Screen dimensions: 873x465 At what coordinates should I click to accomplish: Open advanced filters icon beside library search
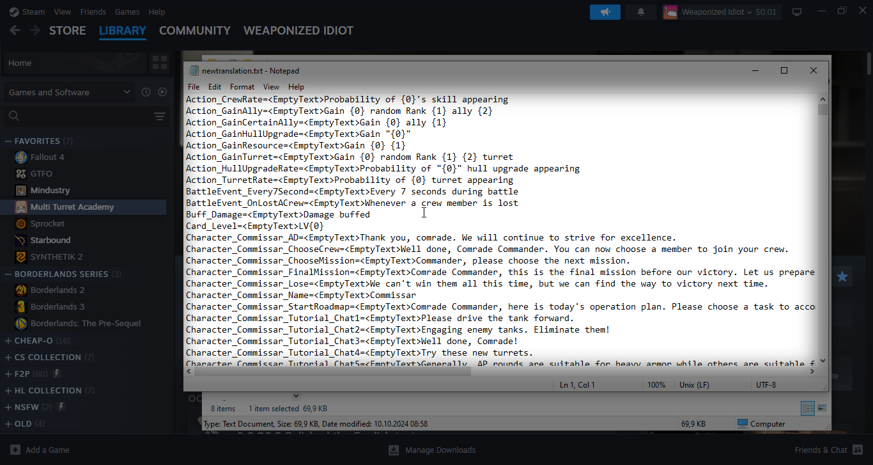tap(160, 116)
